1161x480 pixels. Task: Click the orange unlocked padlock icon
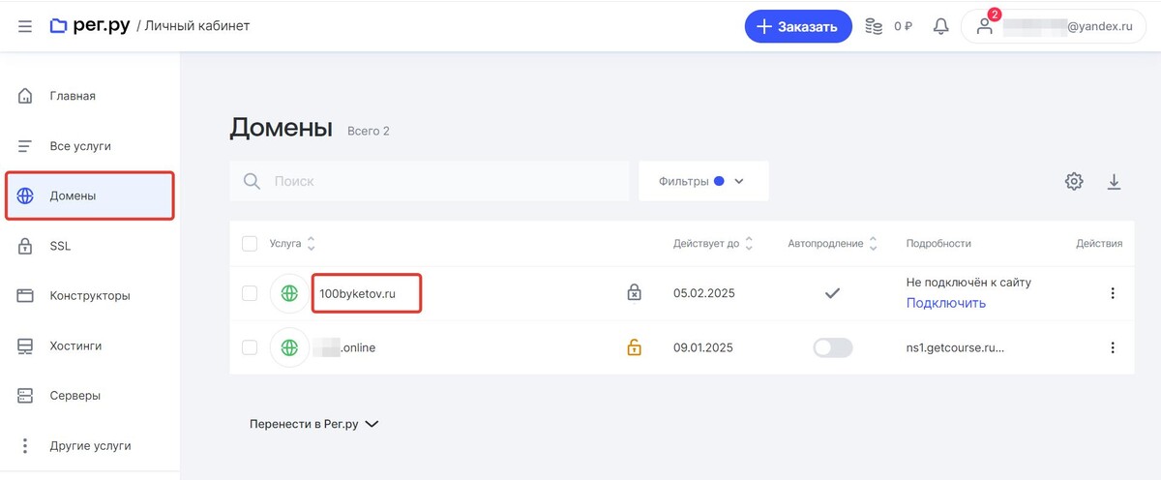634,346
